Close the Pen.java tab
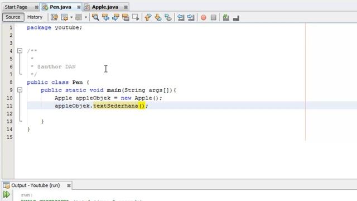 pyautogui.click(x=79, y=7)
